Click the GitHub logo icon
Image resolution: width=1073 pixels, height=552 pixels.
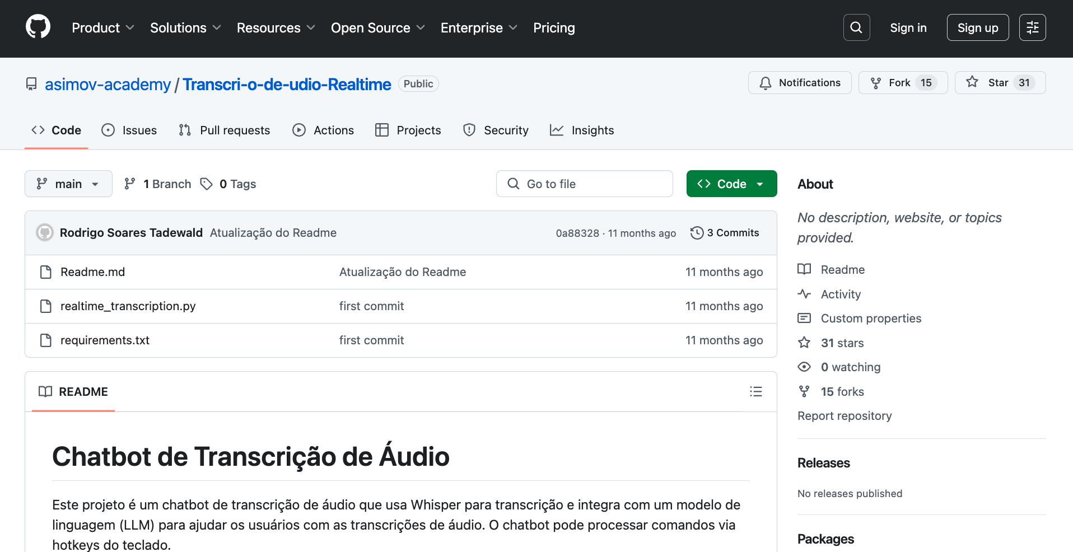click(x=38, y=27)
